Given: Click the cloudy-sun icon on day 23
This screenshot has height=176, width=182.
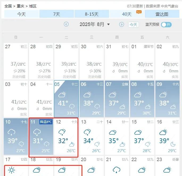Looking at the screenshot, I should point(167,170).
